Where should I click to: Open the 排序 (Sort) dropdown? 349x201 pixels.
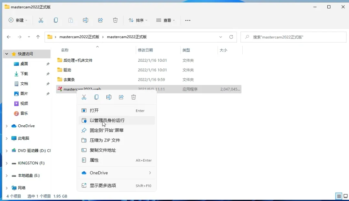pyautogui.click(x=138, y=20)
